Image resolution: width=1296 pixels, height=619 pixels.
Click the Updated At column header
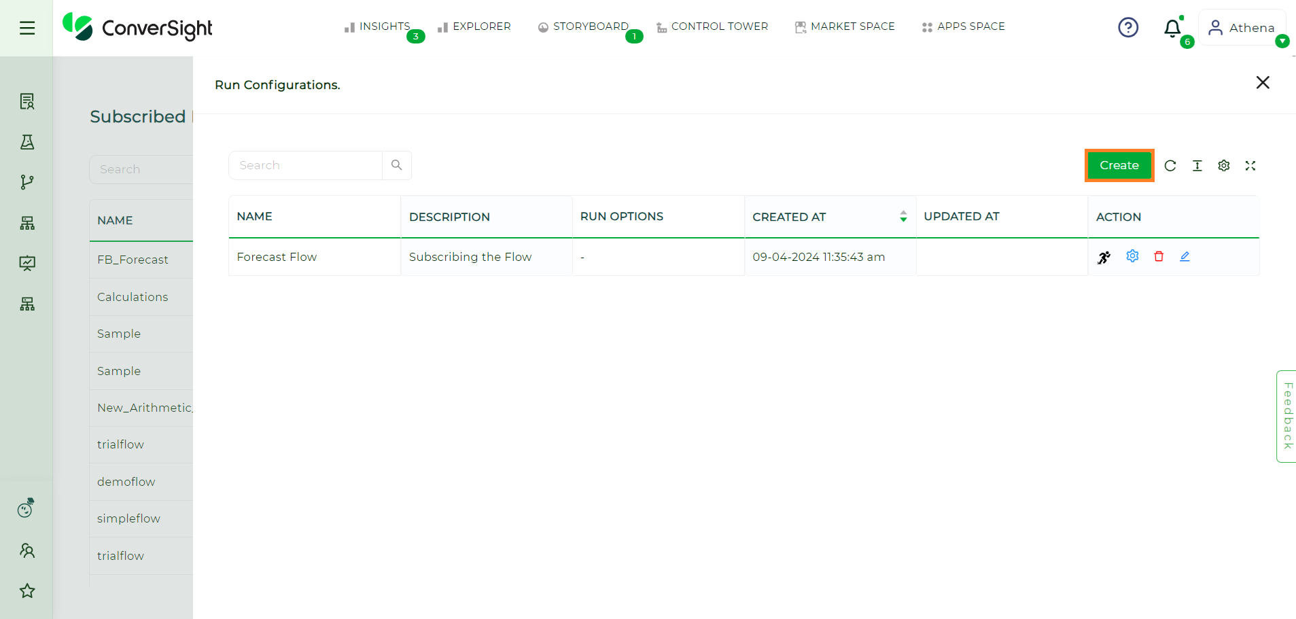[x=1002, y=217]
